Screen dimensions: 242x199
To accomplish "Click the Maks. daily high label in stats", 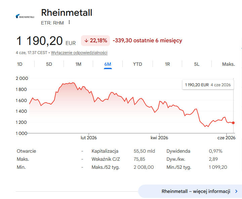I will (23, 159).
